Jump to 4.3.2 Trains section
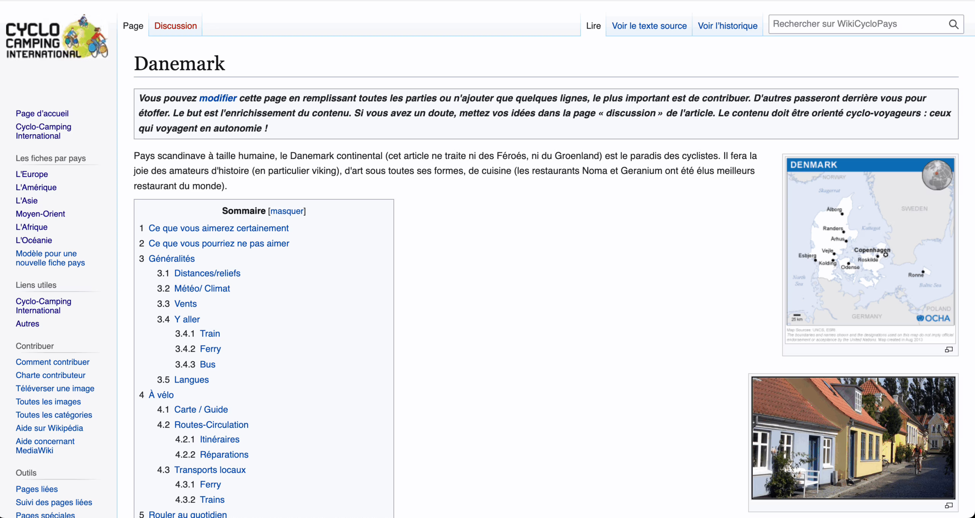 click(x=213, y=500)
